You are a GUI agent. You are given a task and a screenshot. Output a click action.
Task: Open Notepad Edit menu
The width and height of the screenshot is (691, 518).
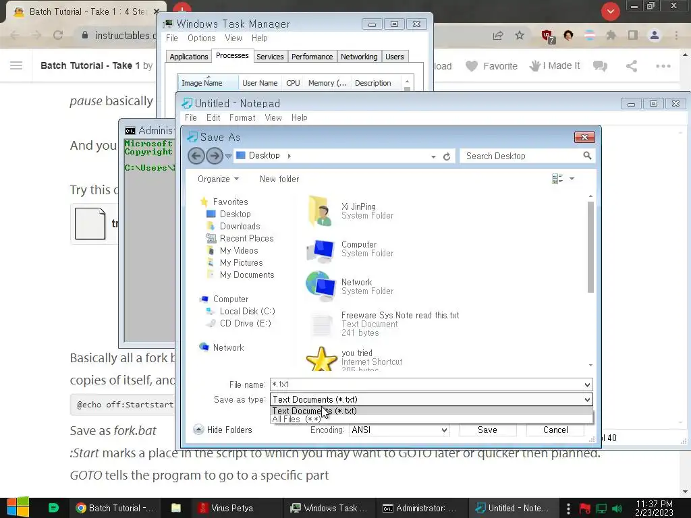click(213, 117)
